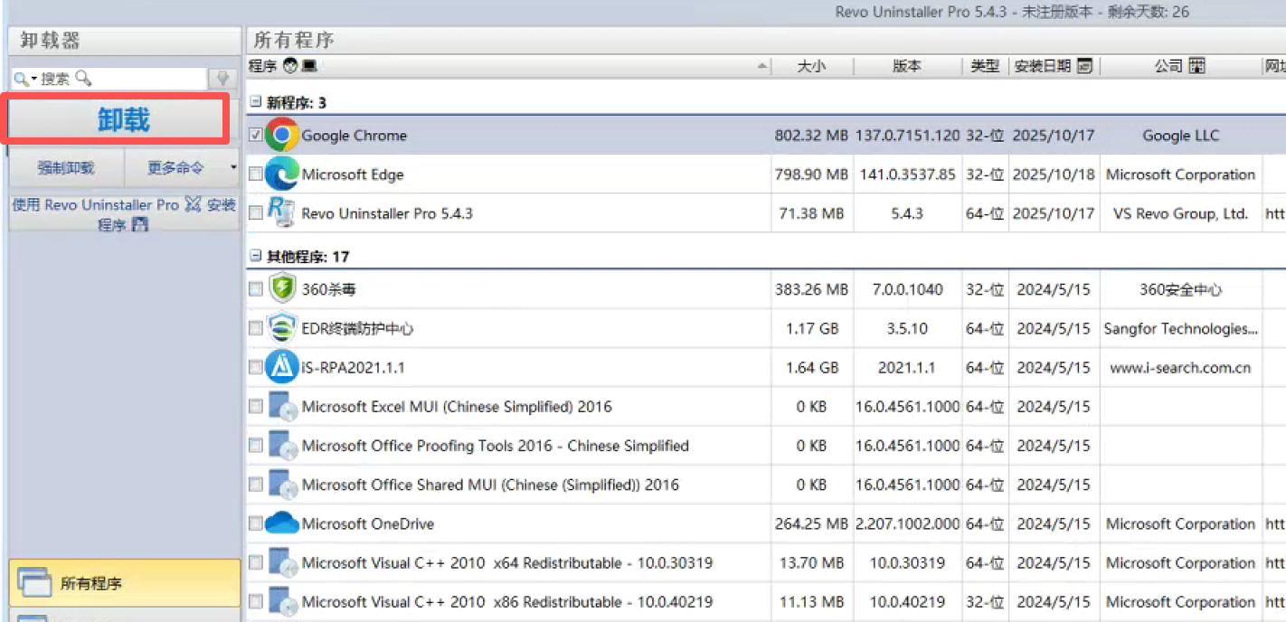Viewport: 1286px width, 622px height.
Task: Click the calendar icon beside 安装日期 header
Action: (x=1085, y=66)
